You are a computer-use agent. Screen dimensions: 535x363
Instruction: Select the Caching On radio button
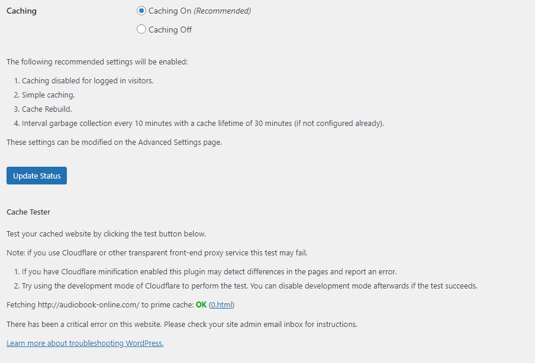[x=141, y=11]
